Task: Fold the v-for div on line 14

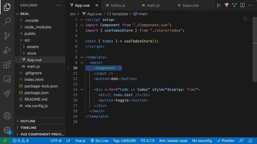Action: coord(82,90)
